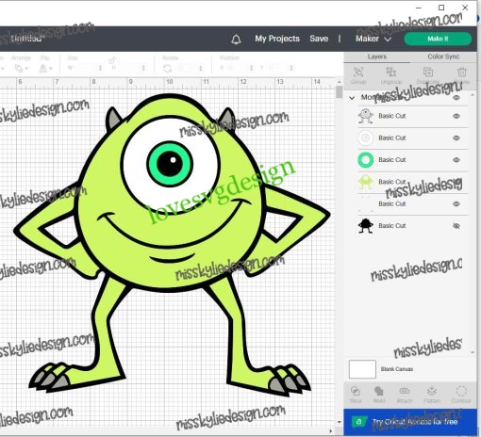This screenshot has width=481, height=437.
Task: Hide the black outline character layer
Action: pos(456,116)
